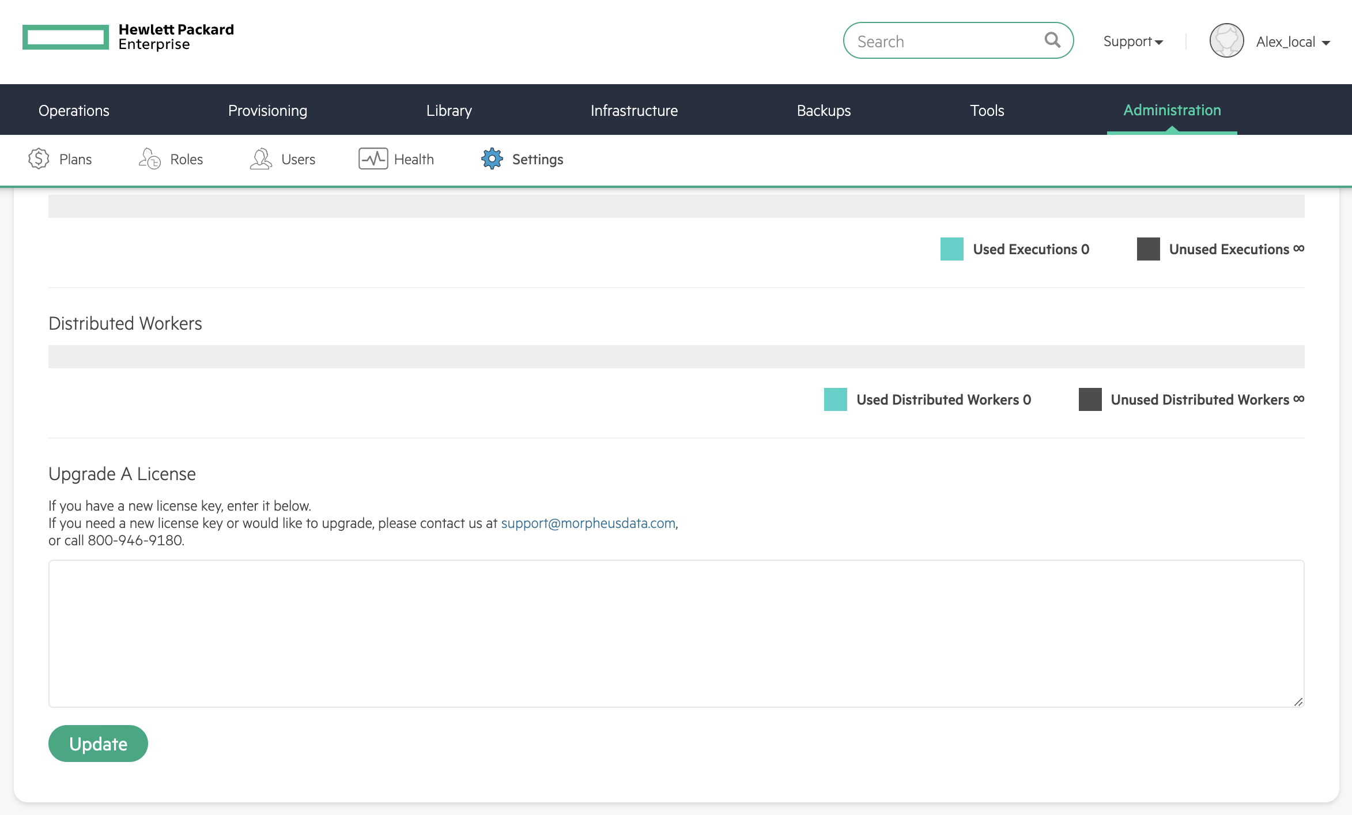Click the Health pulse monitor icon

(x=373, y=159)
